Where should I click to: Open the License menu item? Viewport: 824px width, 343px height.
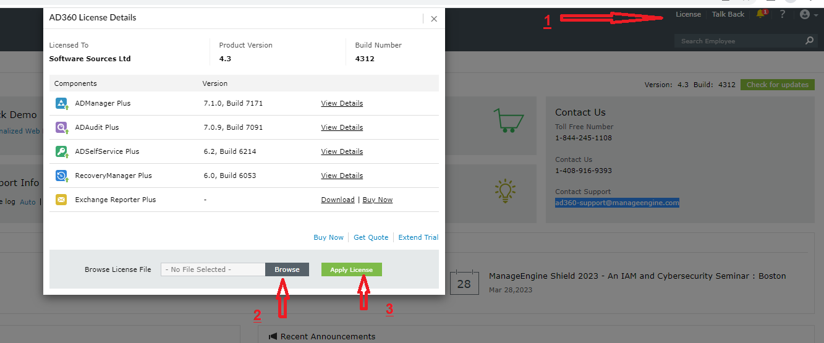[x=688, y=14]
